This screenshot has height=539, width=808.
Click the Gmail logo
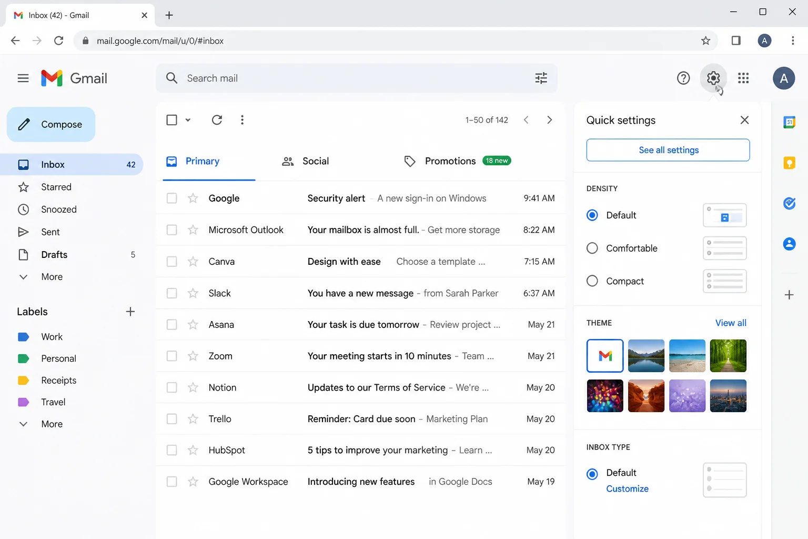pyautogui.click(x=74, y=78)
